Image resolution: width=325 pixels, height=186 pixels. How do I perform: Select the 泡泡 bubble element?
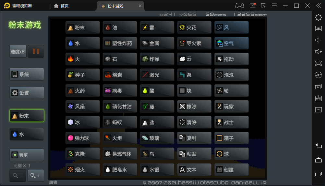pos(231,75)
